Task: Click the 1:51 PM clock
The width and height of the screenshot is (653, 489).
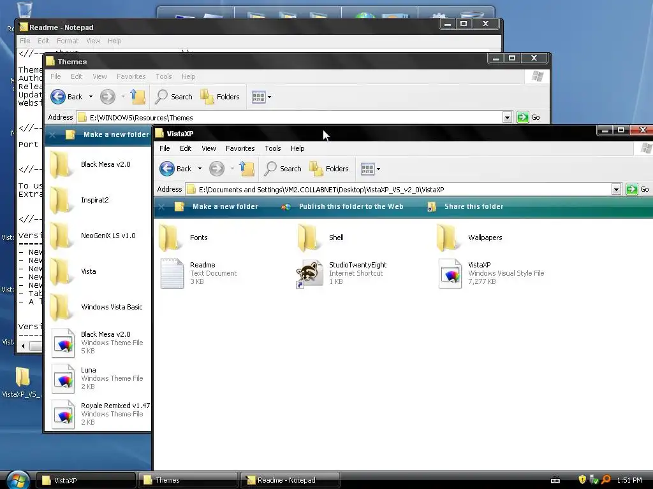Action: (x=629, y=480)
